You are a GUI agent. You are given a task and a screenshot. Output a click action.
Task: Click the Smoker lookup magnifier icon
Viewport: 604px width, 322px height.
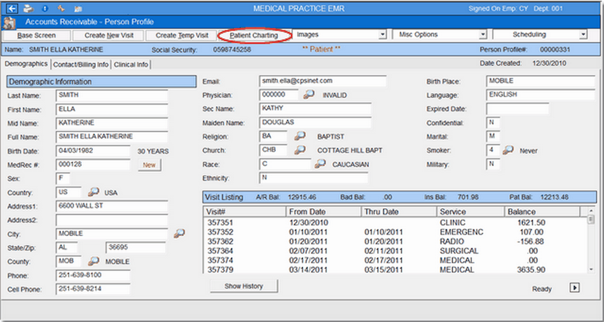pos(508,150)
